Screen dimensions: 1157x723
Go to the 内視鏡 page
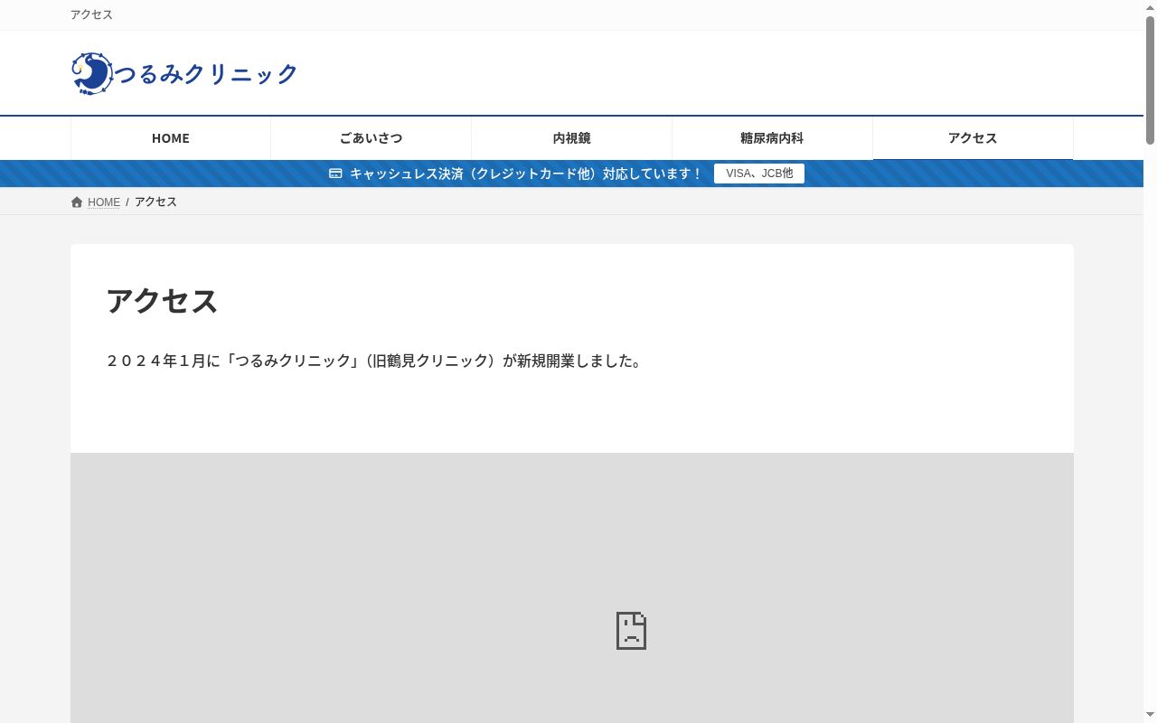572,138
